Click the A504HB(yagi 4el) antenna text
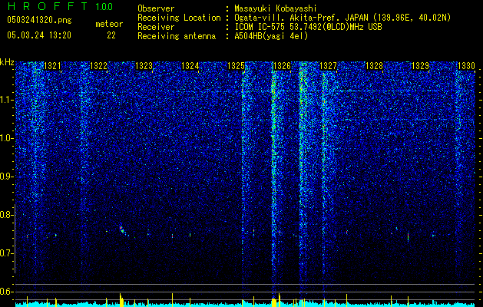The height and width of the screenshot is (307, 483). click(x=271, y=36)
